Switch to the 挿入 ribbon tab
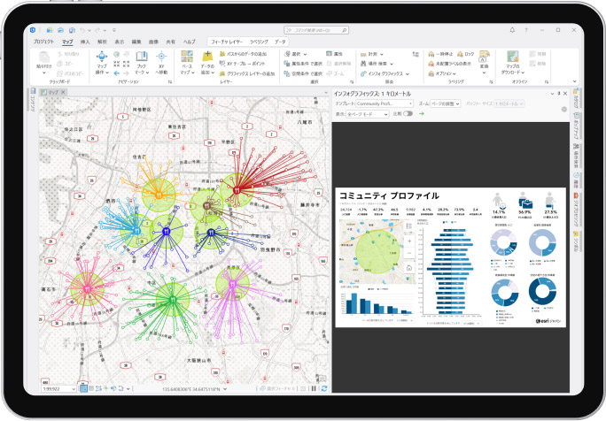Screen dimensions: 606x421 click(x=85, y=42)
